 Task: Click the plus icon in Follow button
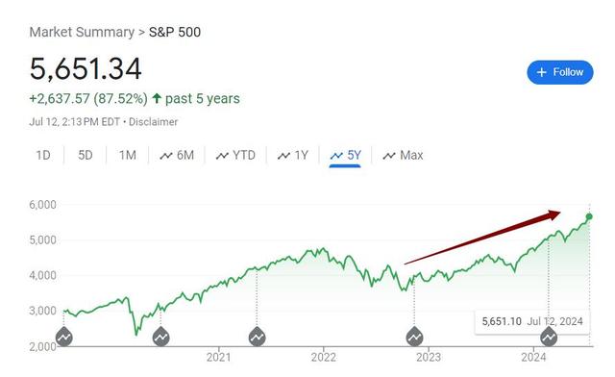pyautogui.click(x=542, y=72)
